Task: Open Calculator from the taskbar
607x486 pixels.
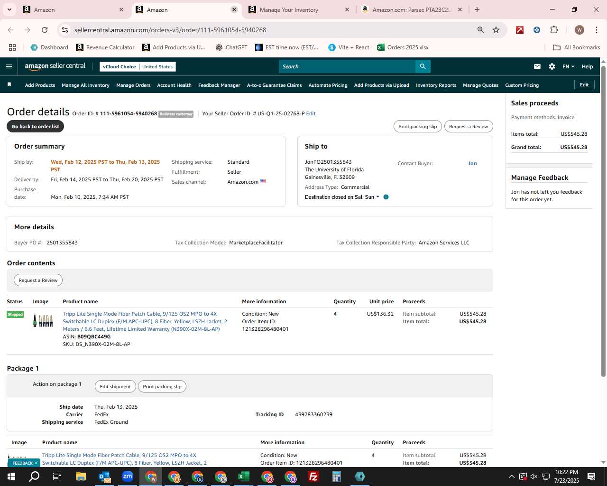Action: 337,477
